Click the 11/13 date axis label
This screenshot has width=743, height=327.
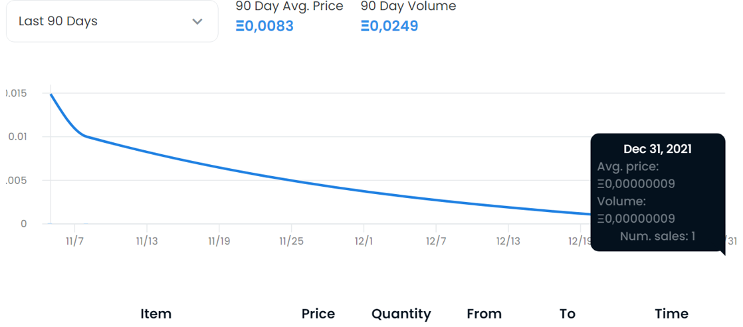(x=147, y=241)
